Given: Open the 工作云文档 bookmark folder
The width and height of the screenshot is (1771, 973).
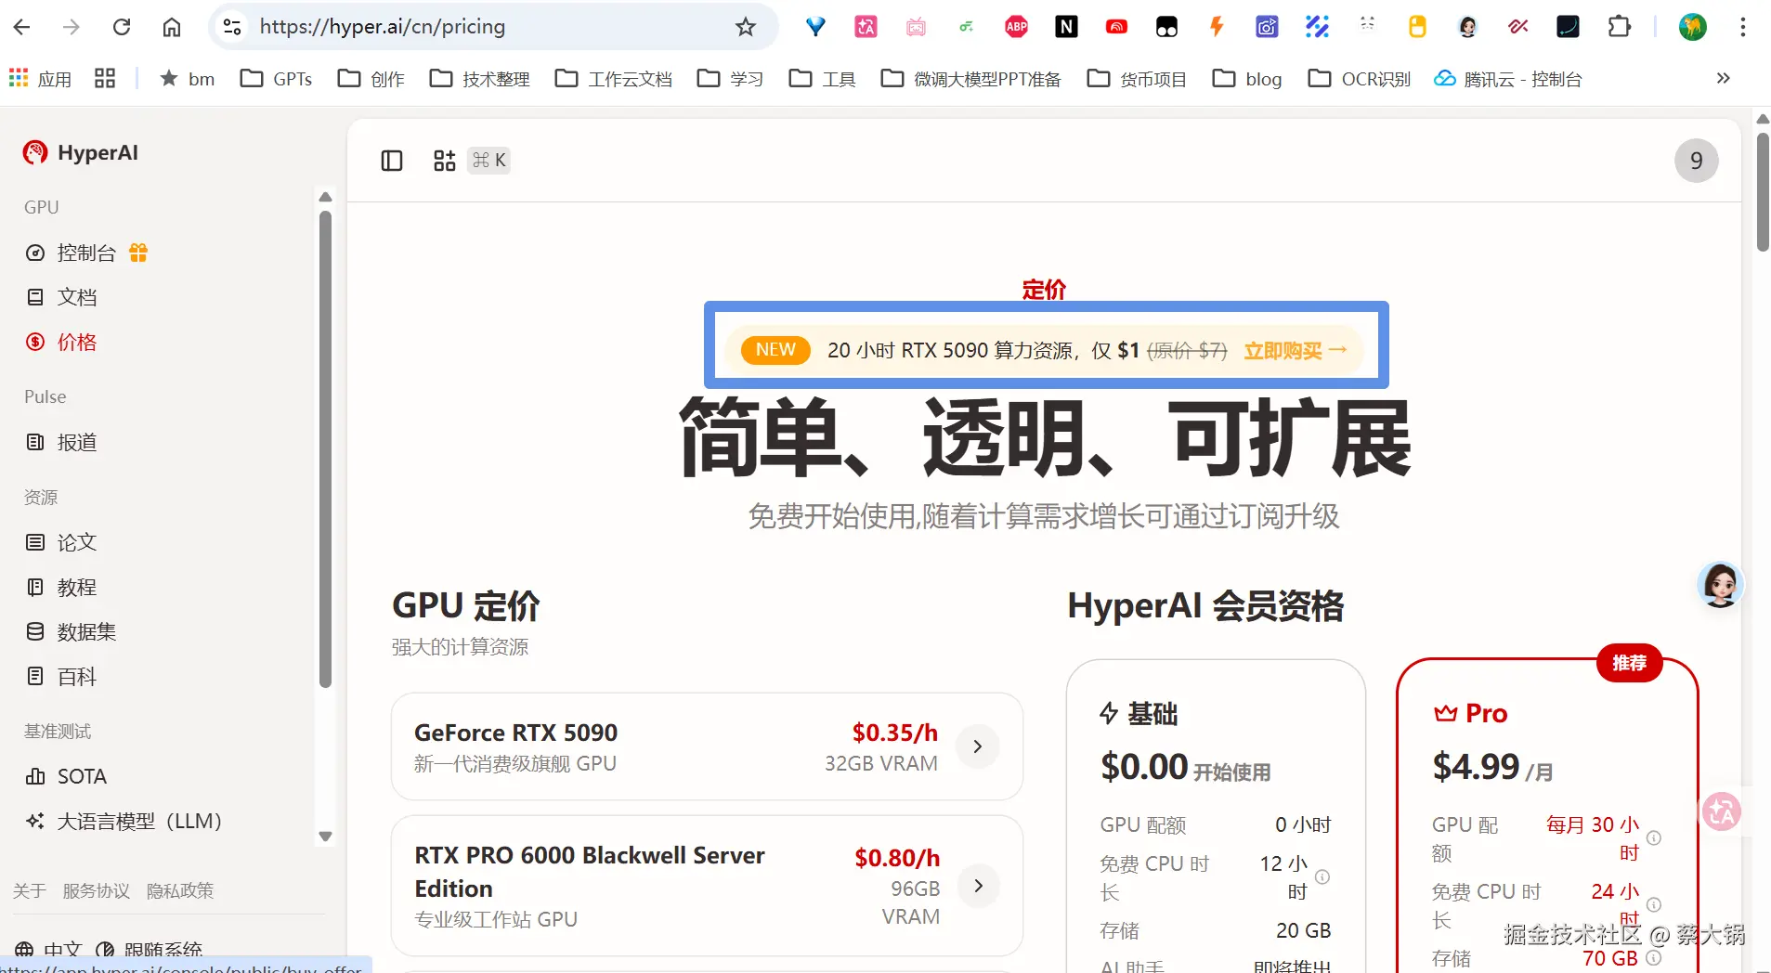Looking at the screenshot, I should click(613, 79).
